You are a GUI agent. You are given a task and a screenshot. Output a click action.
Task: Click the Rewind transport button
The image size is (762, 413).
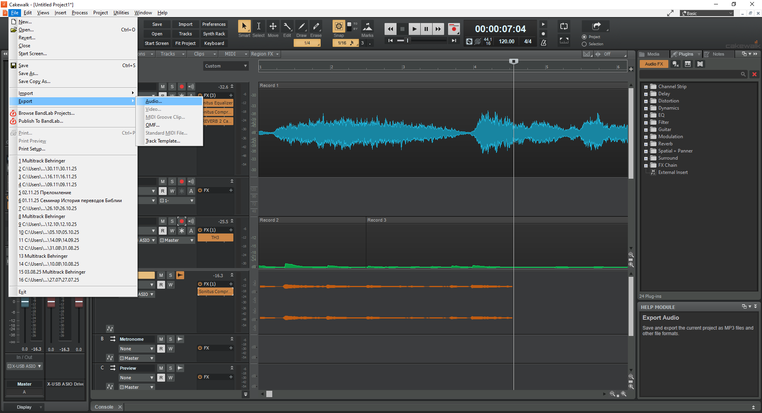[391, 29]
